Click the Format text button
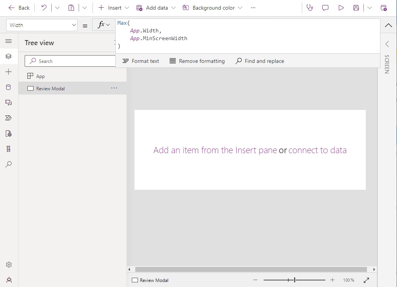Image resolution: width=397 pixels, height=287 pixels. point(140,61)
